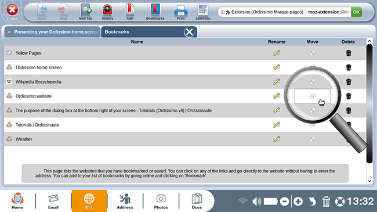Screen dimensions: 377x212
Task: Rename the Weather bookmark
Action: (x=277, y=139)
